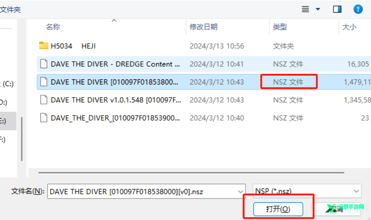The width and height of the screenshot is (371, 220).
Task: Click file icon of DAVE_THE_DIVER_[010097F01853900...
Action: (x=44, y=118)
